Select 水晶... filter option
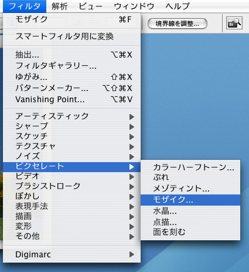249x272 pixels. click(x=190, y=211)
